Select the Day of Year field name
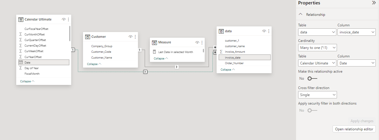The height and width of the screenshot is (140, 379). click(32, 68)
